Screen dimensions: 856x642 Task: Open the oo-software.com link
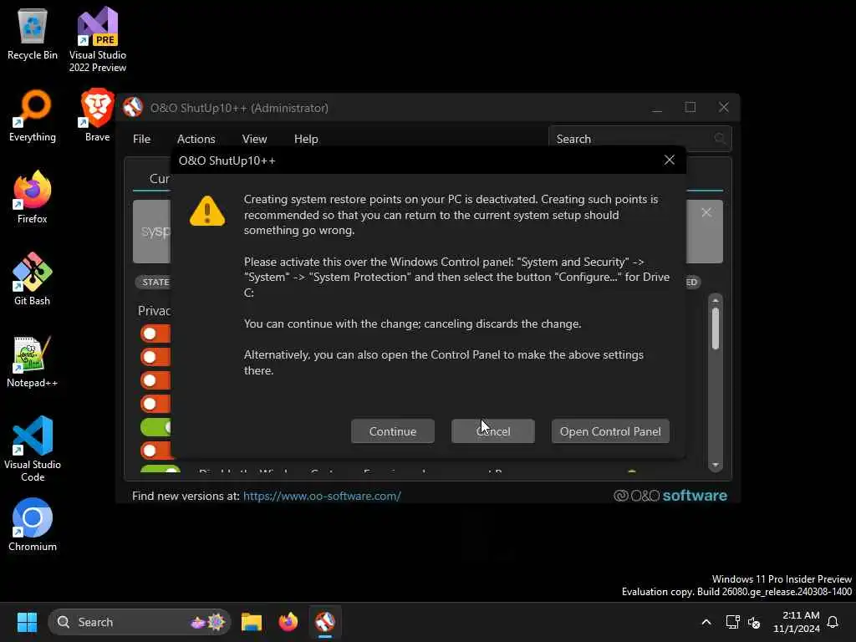(322, 496)
